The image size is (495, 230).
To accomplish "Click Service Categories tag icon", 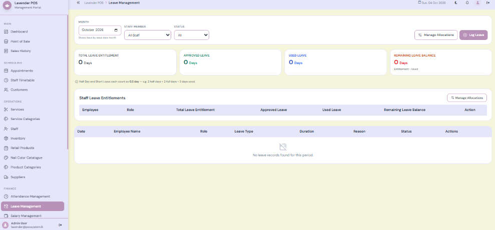I will tap(6, 119).
